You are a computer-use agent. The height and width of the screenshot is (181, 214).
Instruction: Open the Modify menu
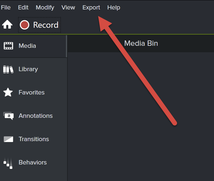45,7
